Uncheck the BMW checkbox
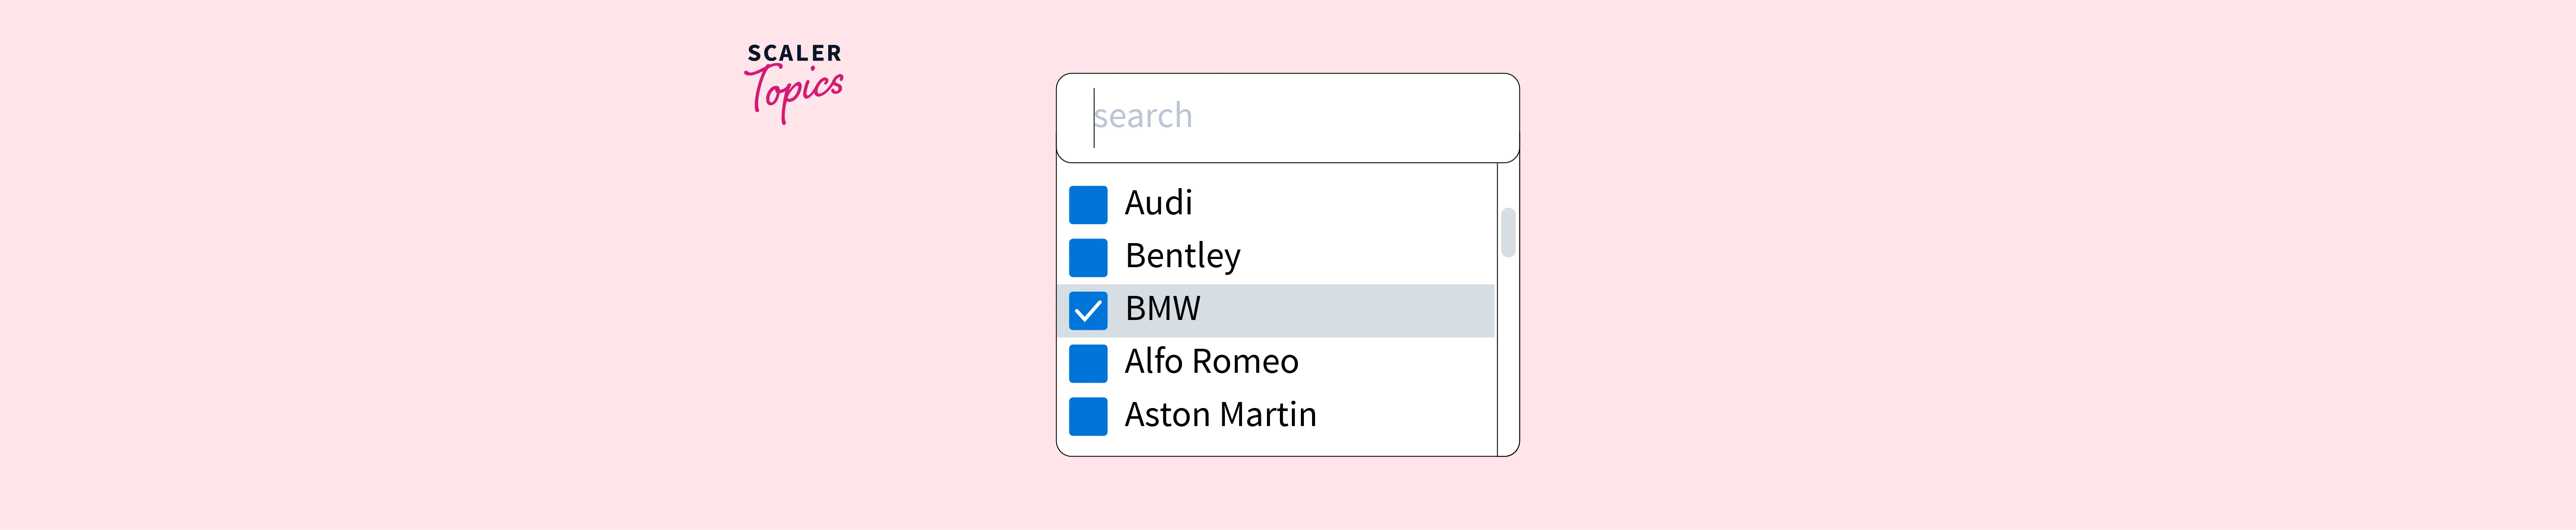This screenshot has height=530, width=2576. [1087, 310]
